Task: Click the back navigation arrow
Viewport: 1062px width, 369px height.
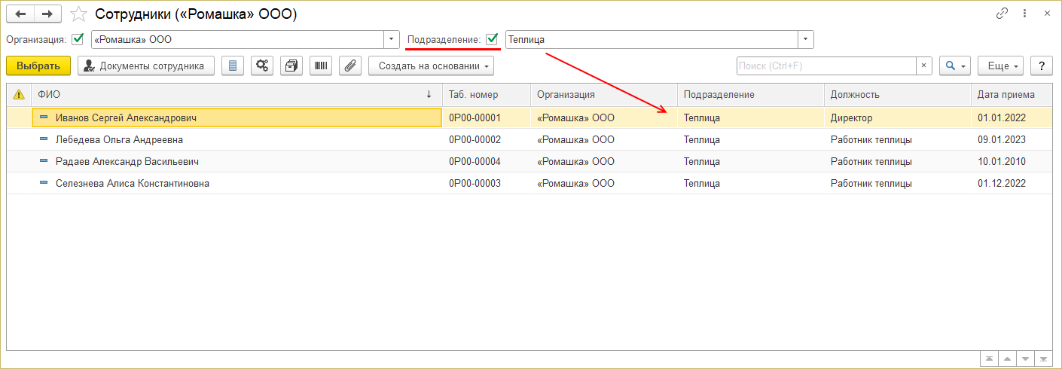Action: pyautogui.click(x=20, y=14)
